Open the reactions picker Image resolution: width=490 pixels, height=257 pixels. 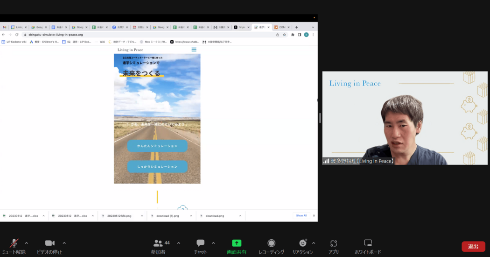tap(302, 243)
